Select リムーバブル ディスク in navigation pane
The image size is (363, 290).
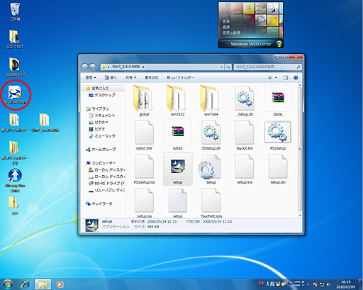click(x=106, y=190)
